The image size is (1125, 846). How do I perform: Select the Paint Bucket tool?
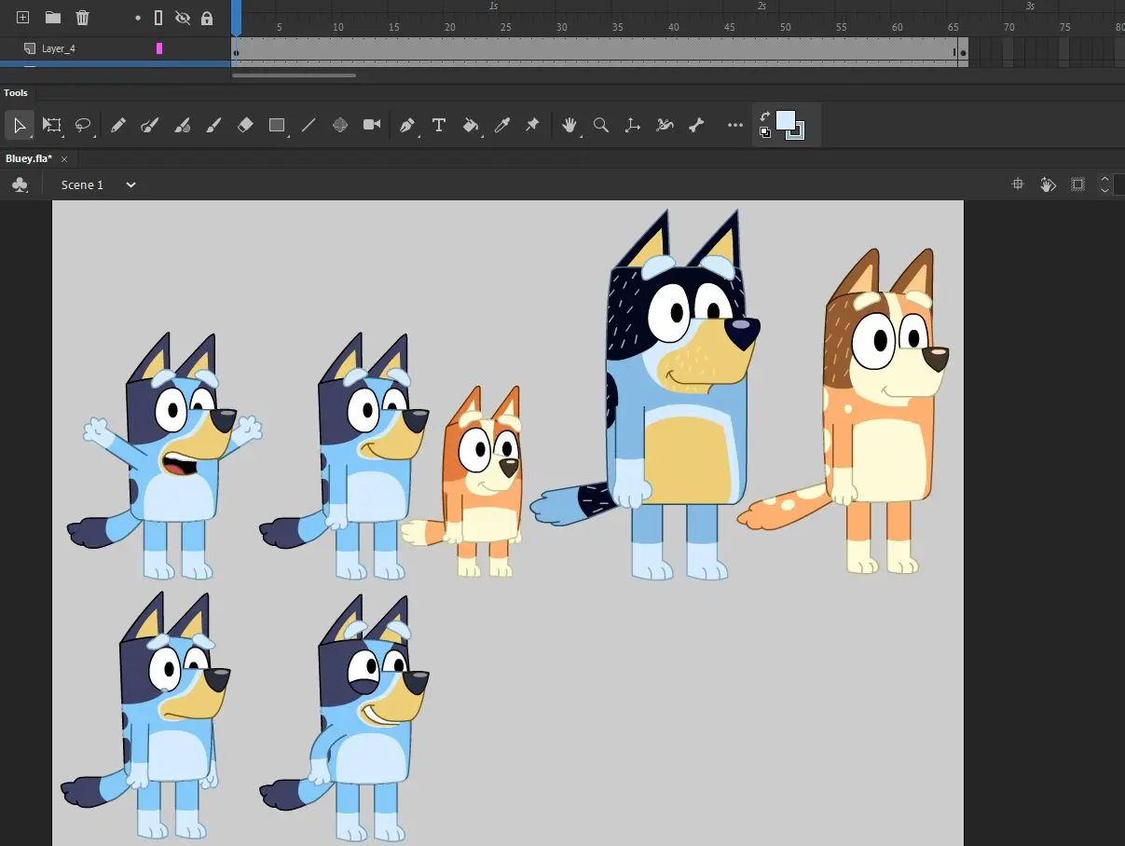[x=471, y=125]
